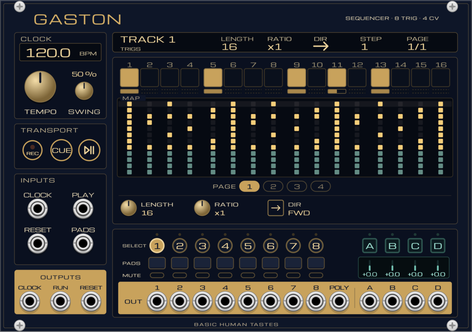Click the CUE transport button
This screenshot has width=472, height=332.
[x=62, y=150]
